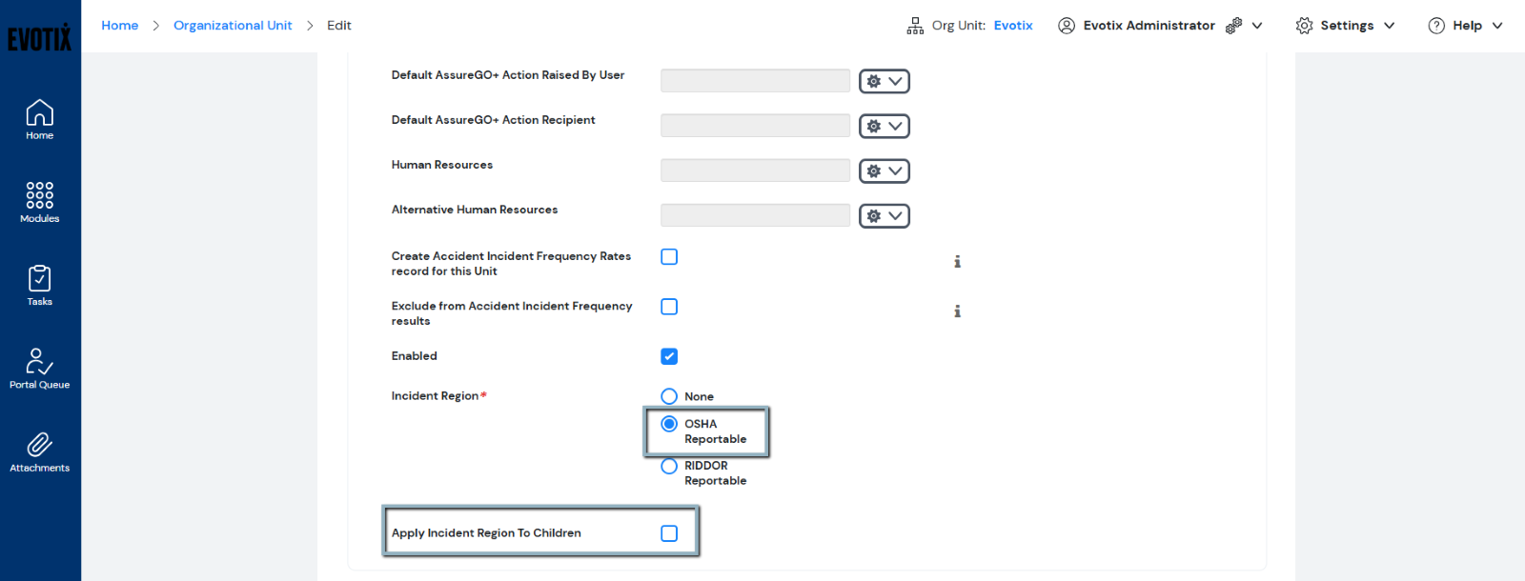This screenshot has width=1525, height=581.
Task: Check Create Accident Incident Frequency Rates record
Action: [669, 257]
